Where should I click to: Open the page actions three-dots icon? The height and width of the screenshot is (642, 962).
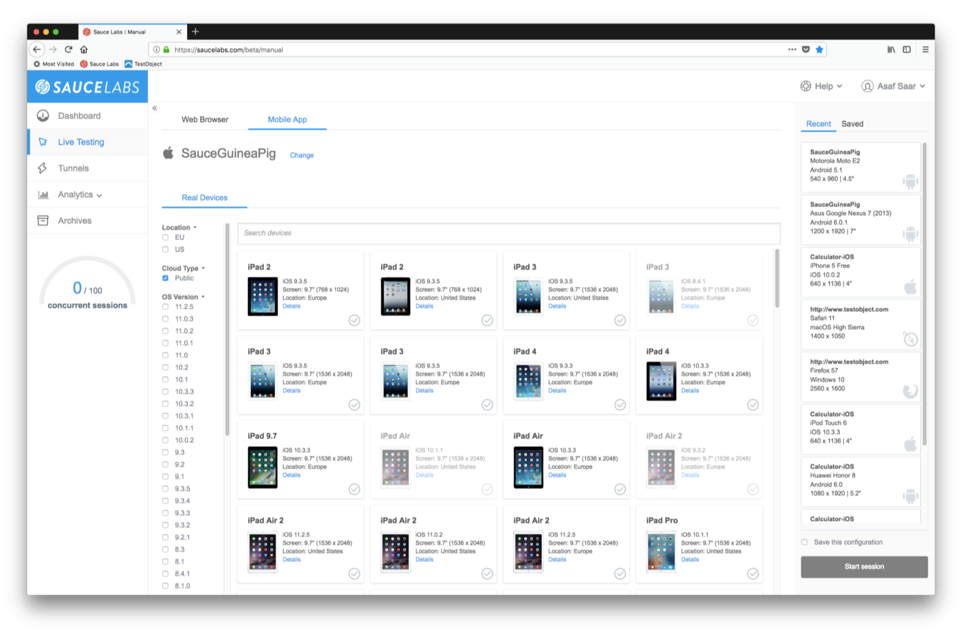(792, 49)
